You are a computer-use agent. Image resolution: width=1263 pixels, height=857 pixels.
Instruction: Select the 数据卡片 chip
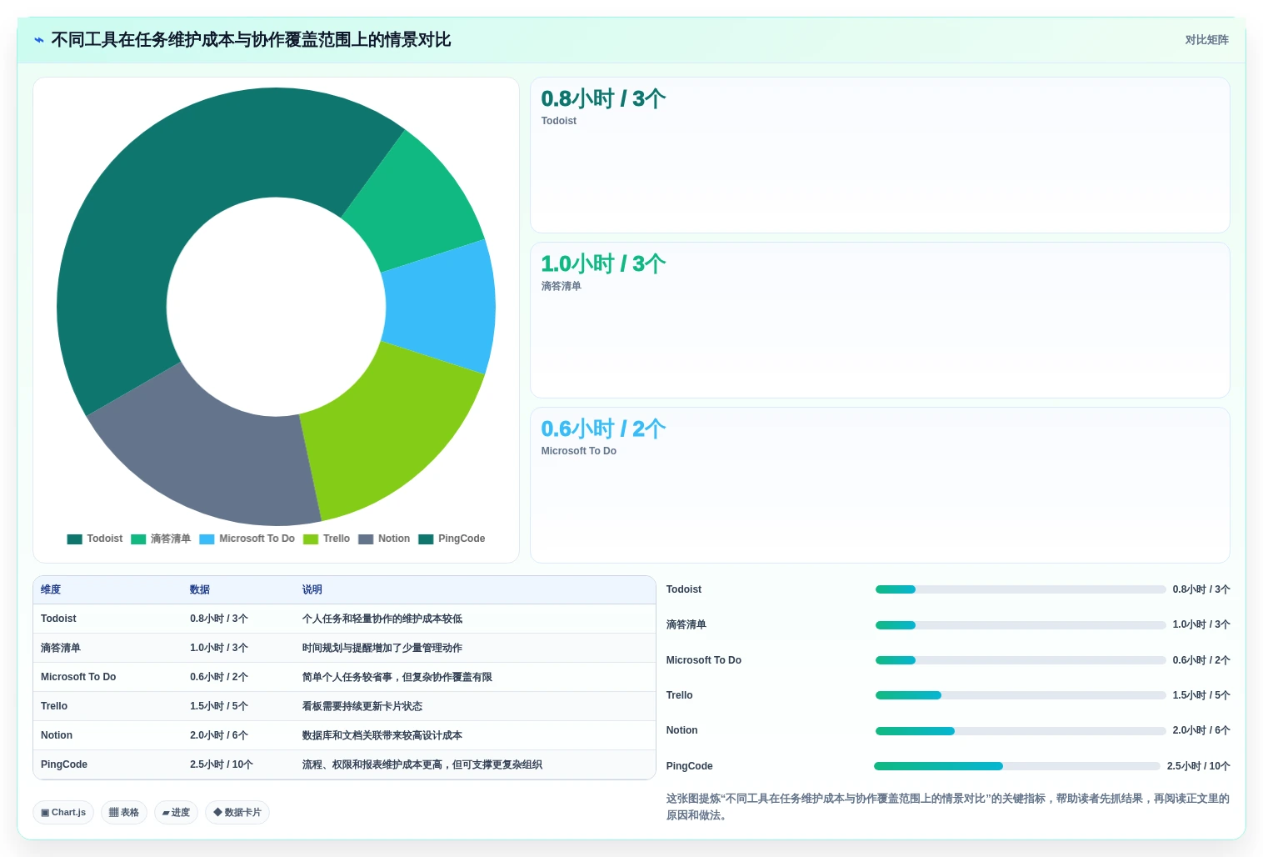(237, 812)
